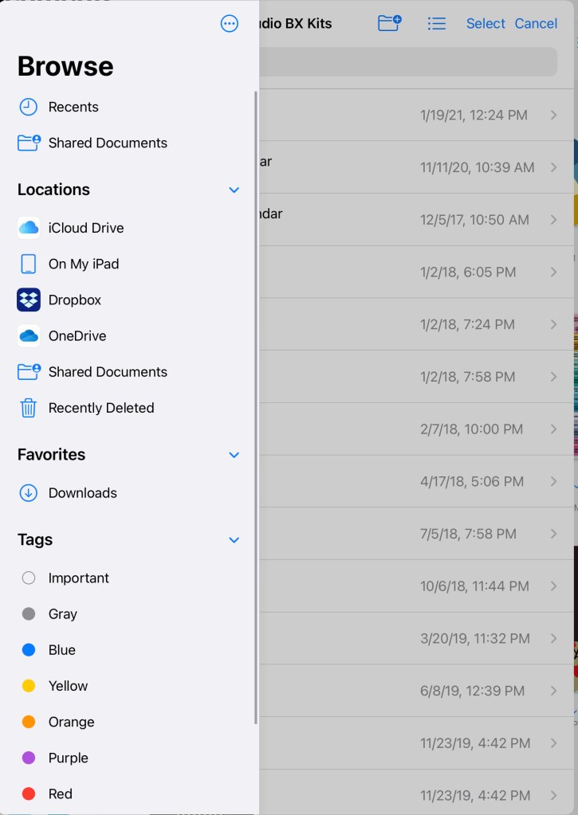
Task: Collapse the Locations section
Action: (x=234, y=190)
